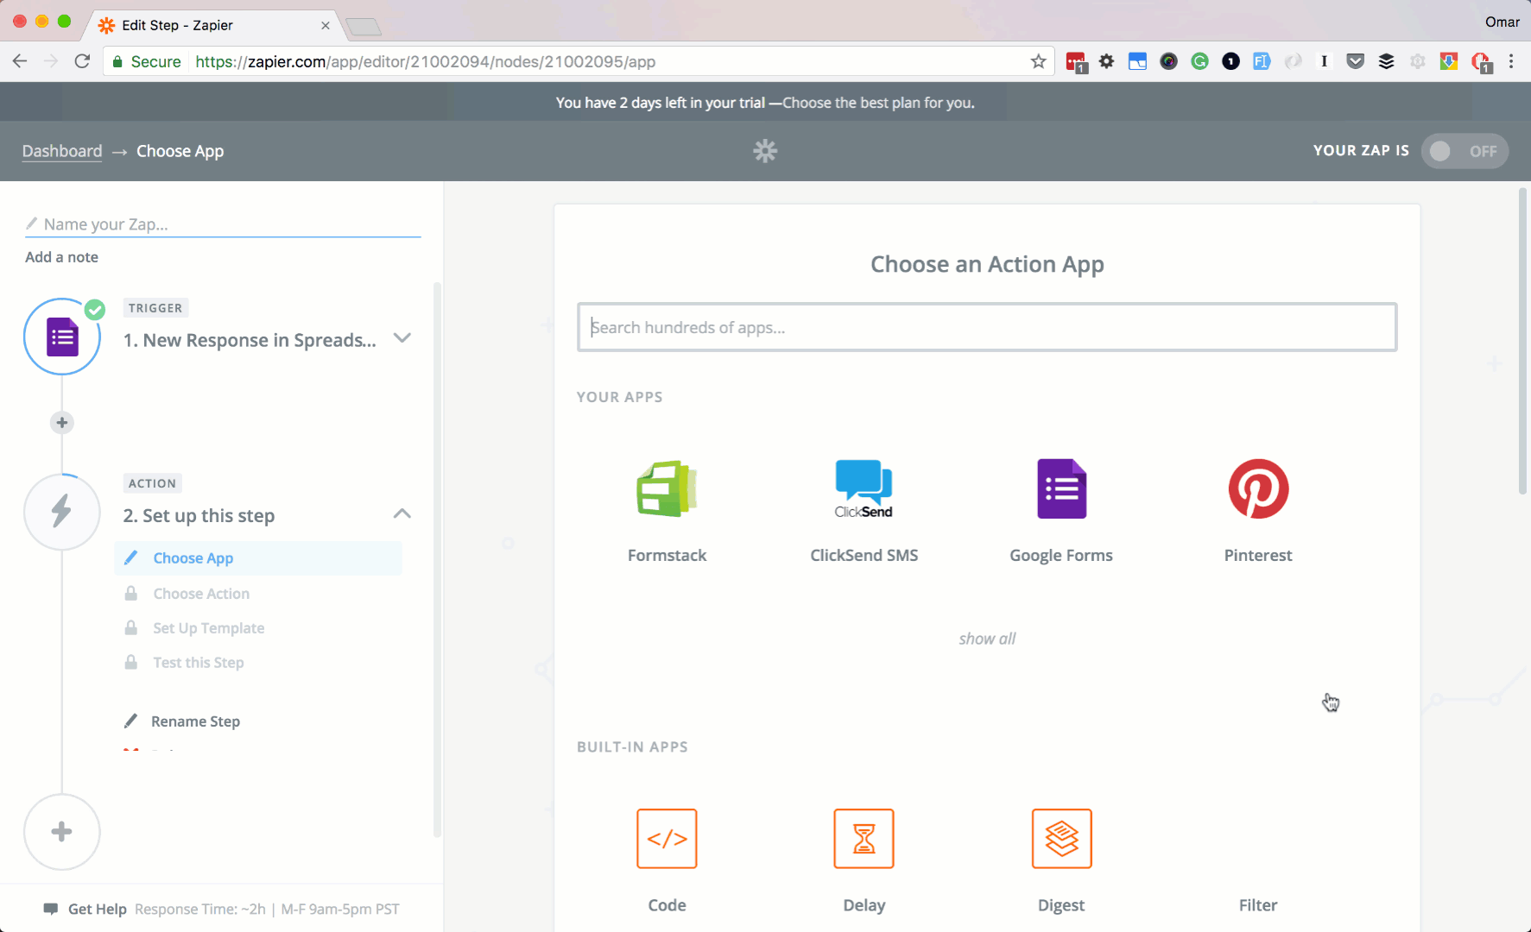Select the Code built-in app icon
The width and height of the screenshot is (1531, 932).
click(667, 838)
